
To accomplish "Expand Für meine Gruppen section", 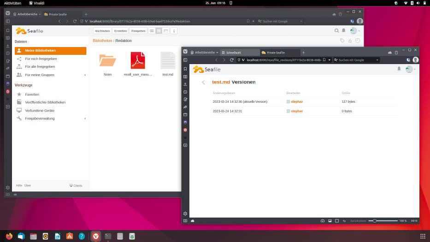I will point(85,75).
